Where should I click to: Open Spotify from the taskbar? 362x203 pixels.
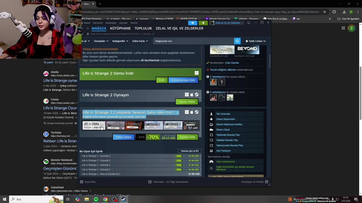[96, 199]
